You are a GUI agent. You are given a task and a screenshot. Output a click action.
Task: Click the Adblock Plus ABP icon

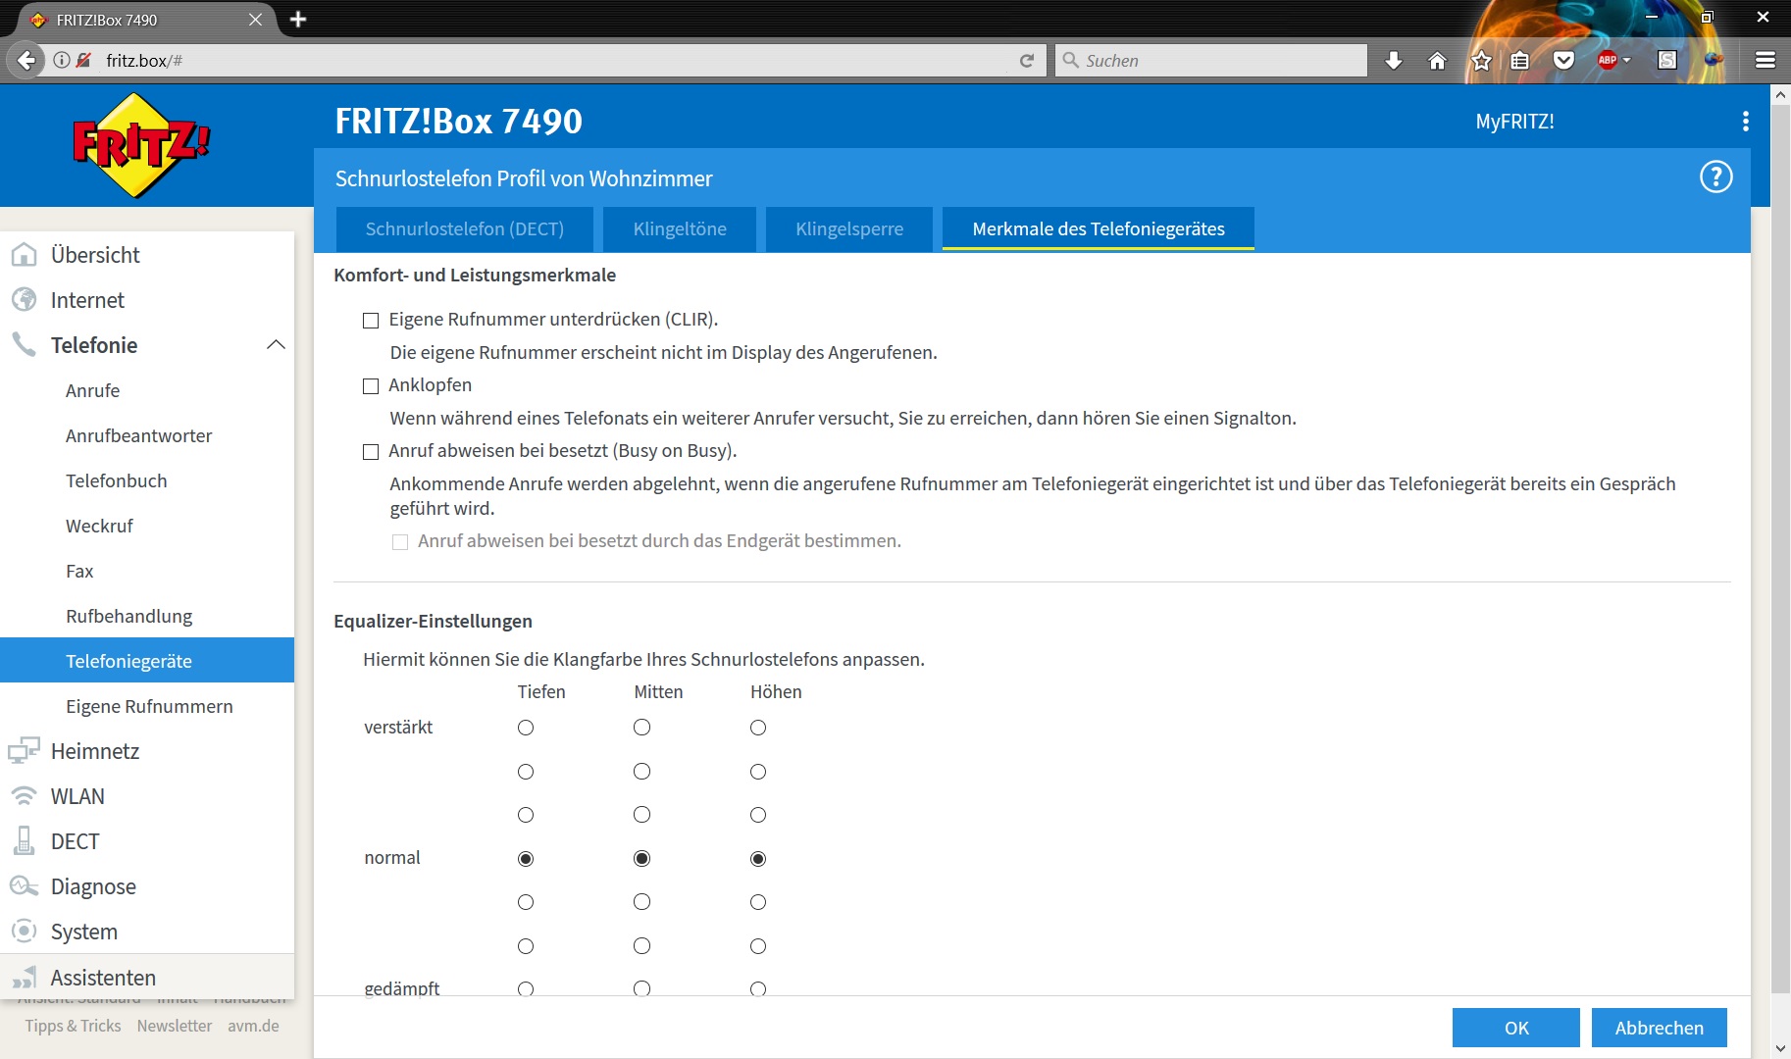tap(1607, 61)
